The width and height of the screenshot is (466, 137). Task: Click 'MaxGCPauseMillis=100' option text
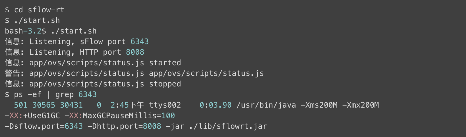click(x=129, y=116)
